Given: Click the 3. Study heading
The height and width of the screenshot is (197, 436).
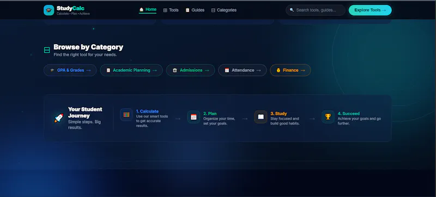Looking at the screenshot, I should tap(278, 114).
